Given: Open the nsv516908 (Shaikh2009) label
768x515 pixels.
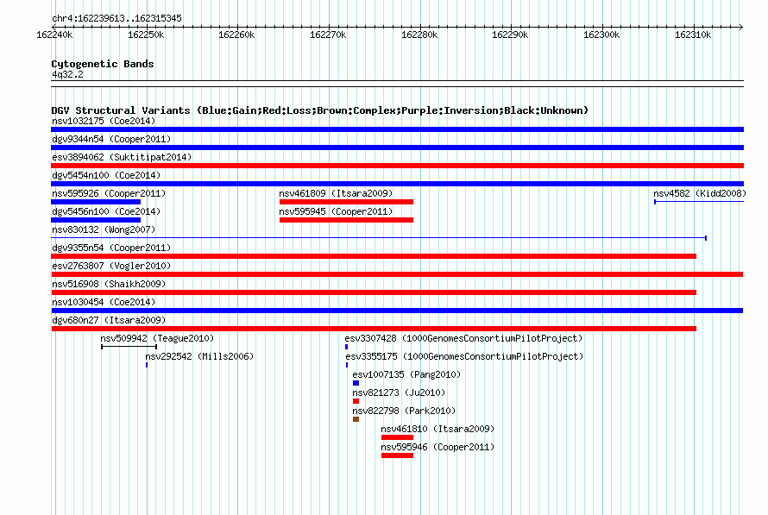Looking at the screenshot, I should 109,284.
